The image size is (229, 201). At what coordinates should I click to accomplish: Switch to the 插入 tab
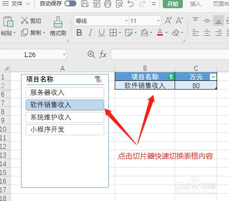pyautogui.click(x=196, y=4)
